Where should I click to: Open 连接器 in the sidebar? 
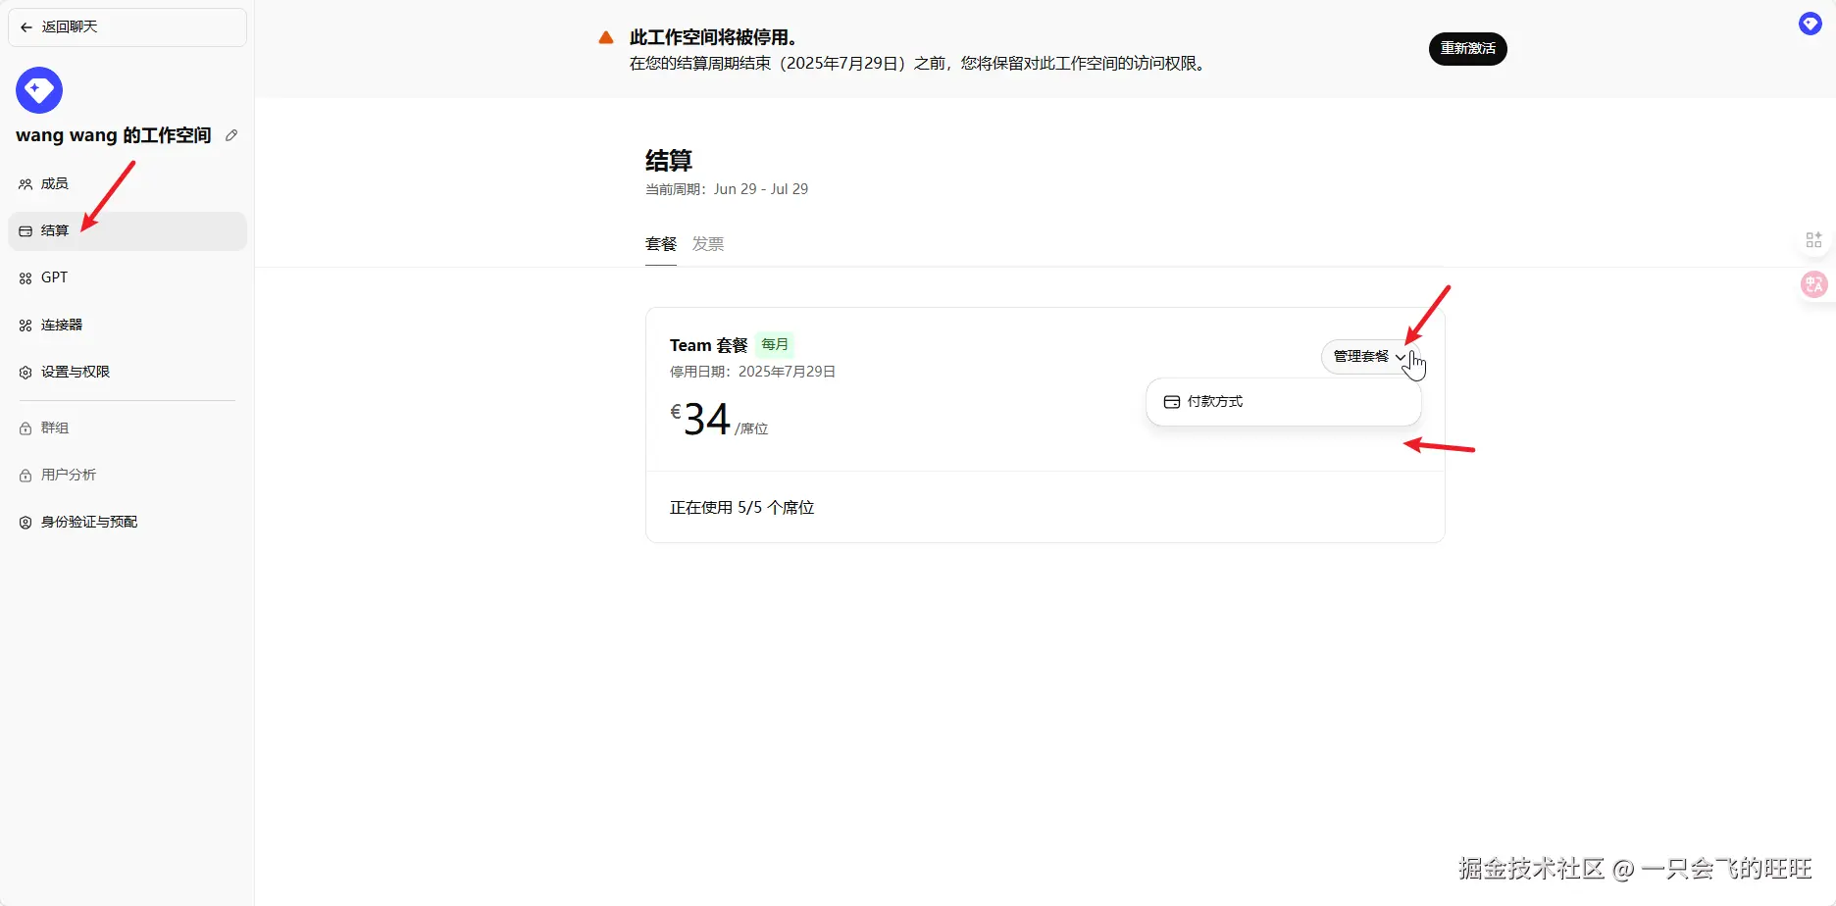click(127, 326)
